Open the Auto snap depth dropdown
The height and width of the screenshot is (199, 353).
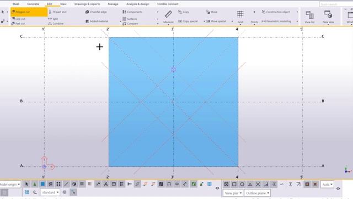[x=327, y=184]
